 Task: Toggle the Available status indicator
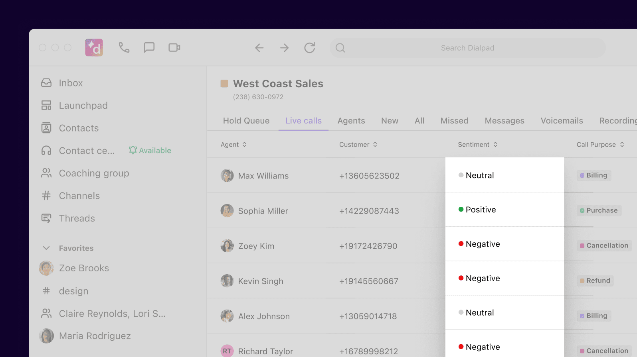[150, 151]
